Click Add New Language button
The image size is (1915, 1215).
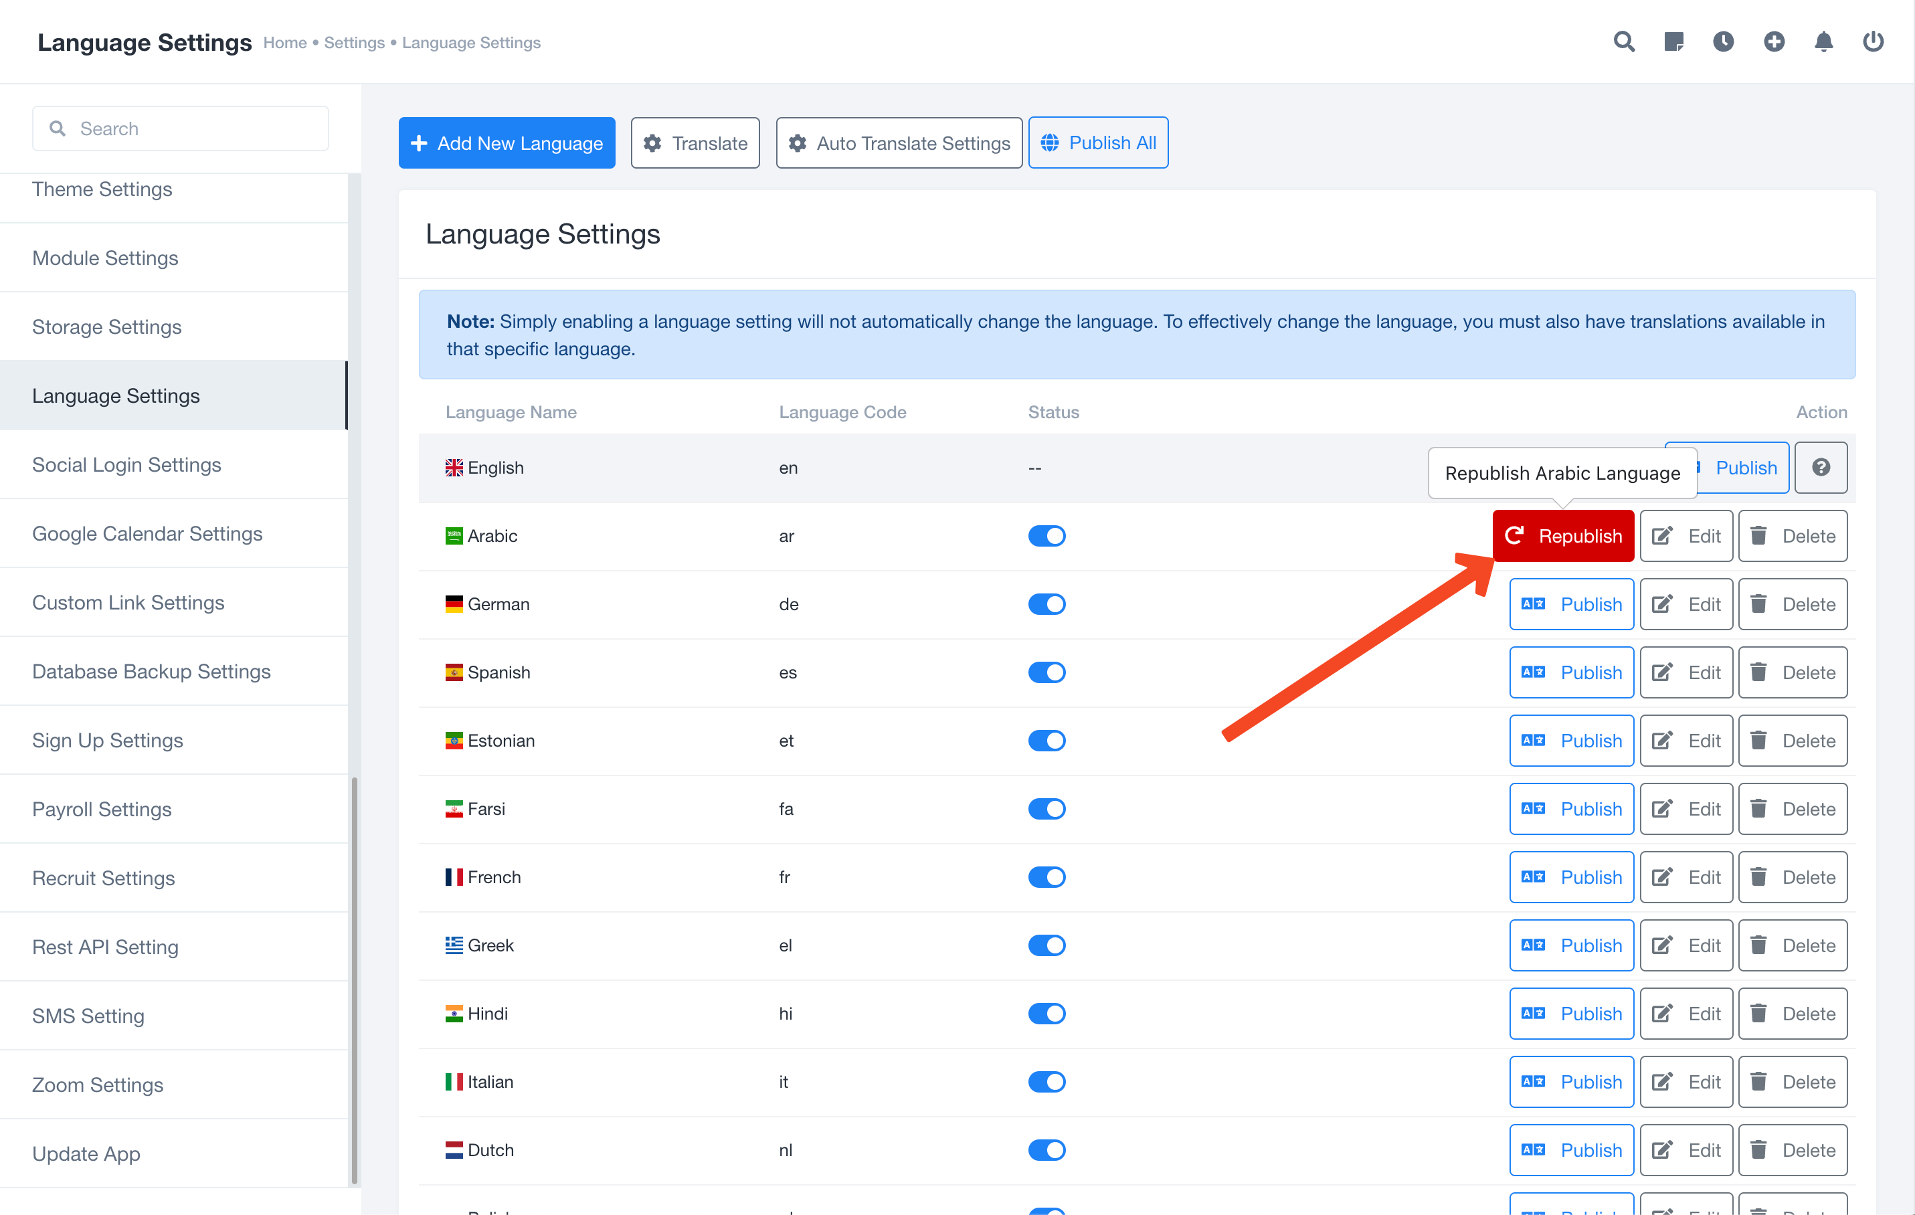point(507,143)
